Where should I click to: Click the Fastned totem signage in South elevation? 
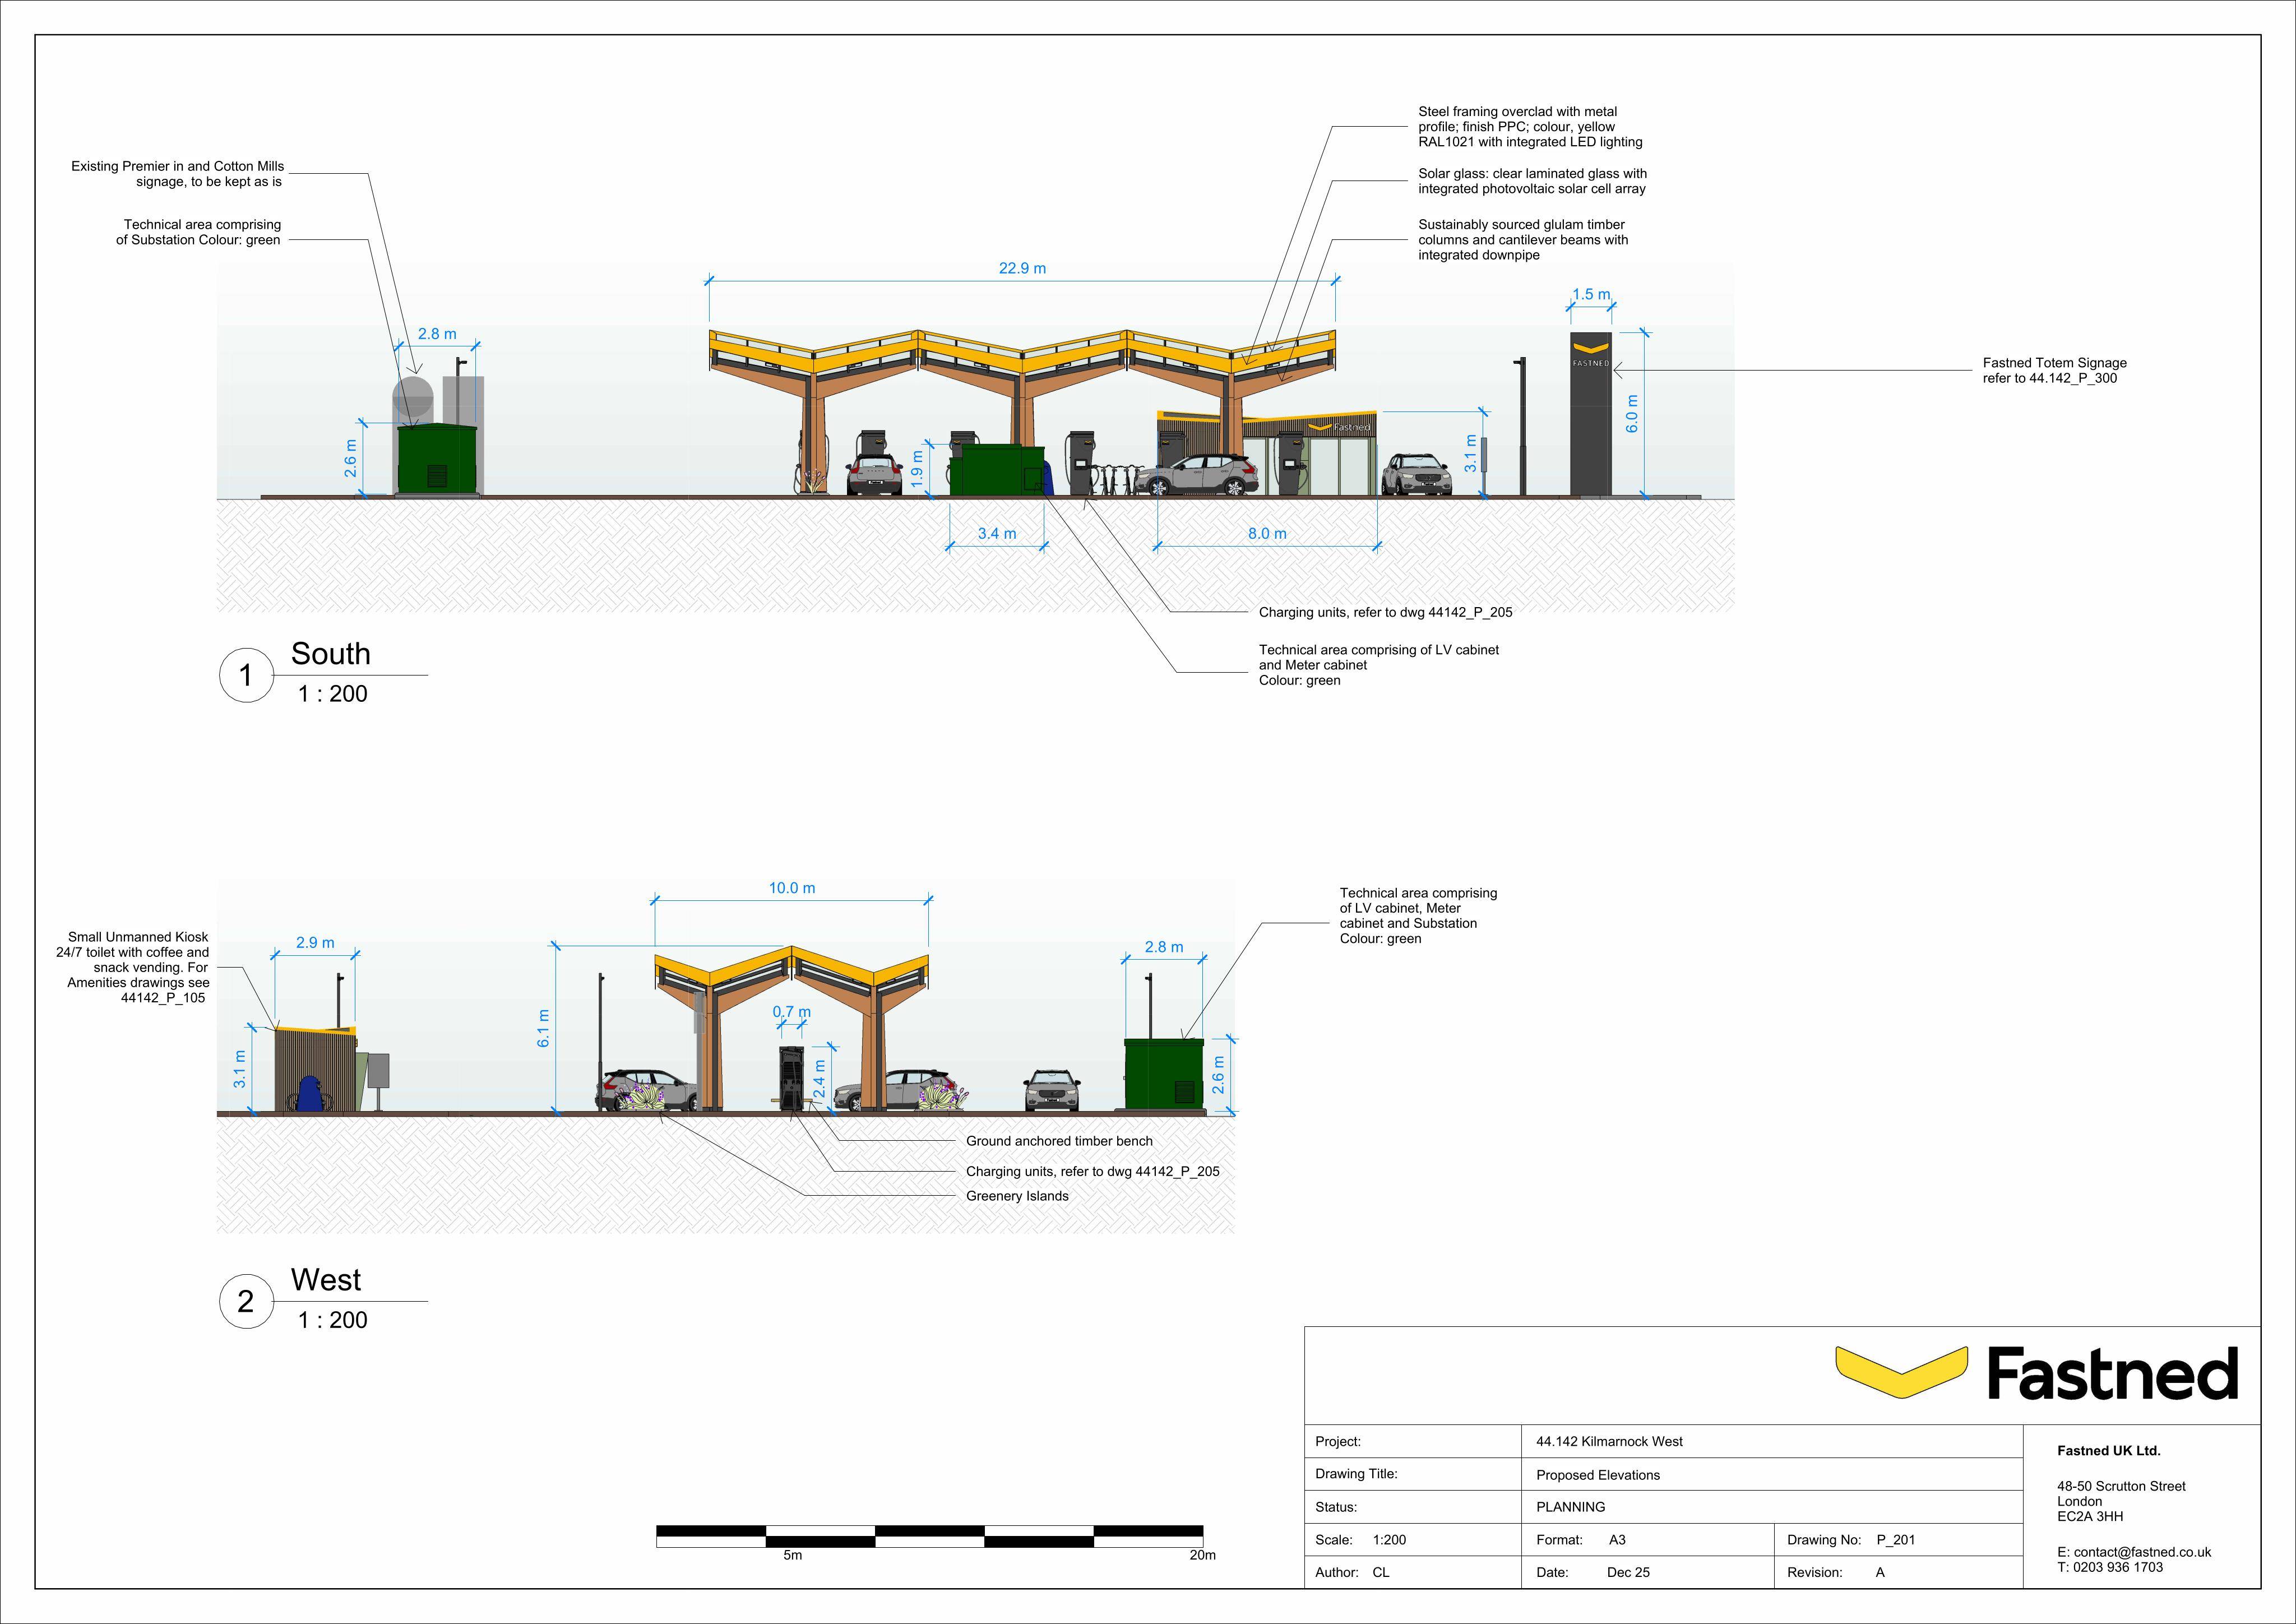click(1590, 414)
